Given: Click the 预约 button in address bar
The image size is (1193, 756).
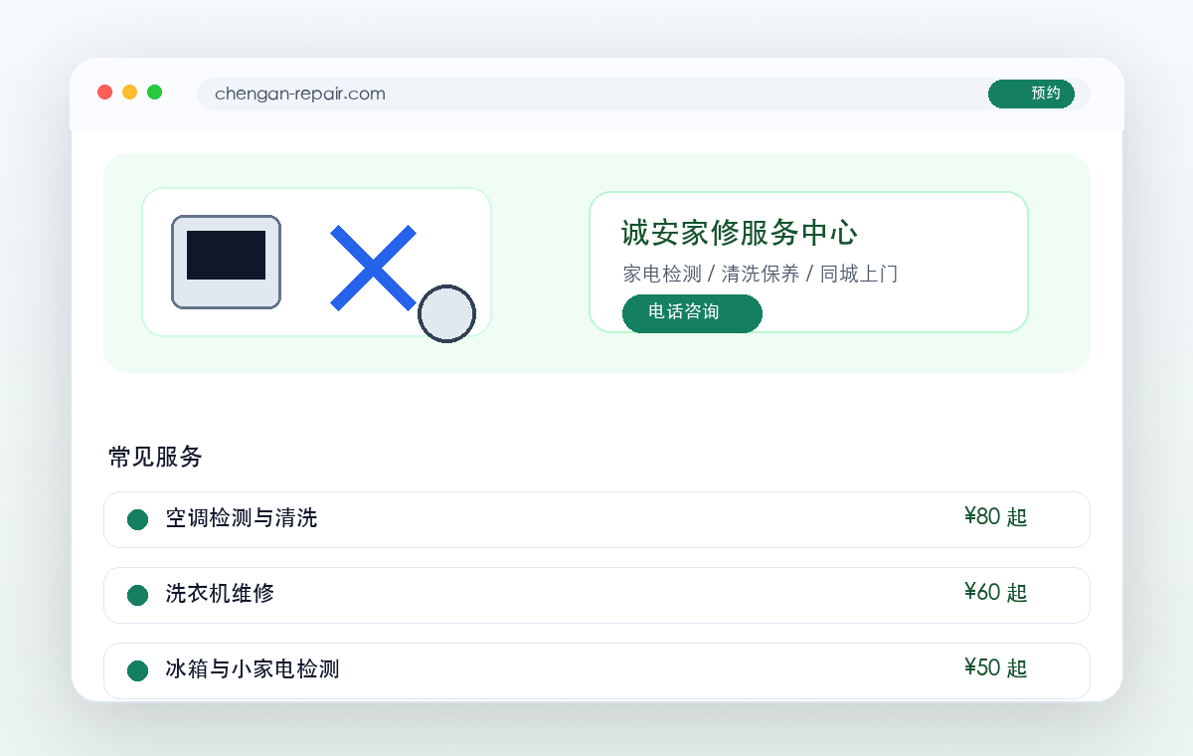Looking at the screenshot, I should pos(1031,94).
